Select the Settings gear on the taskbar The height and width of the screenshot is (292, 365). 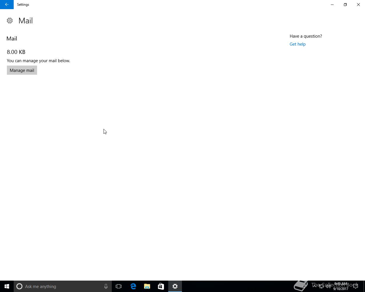coord(175,286)
